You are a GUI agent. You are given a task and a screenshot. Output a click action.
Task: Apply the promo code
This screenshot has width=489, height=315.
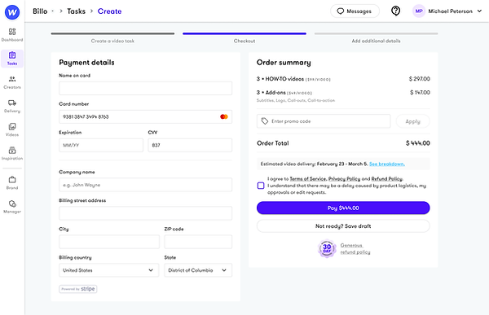point(413,121)
